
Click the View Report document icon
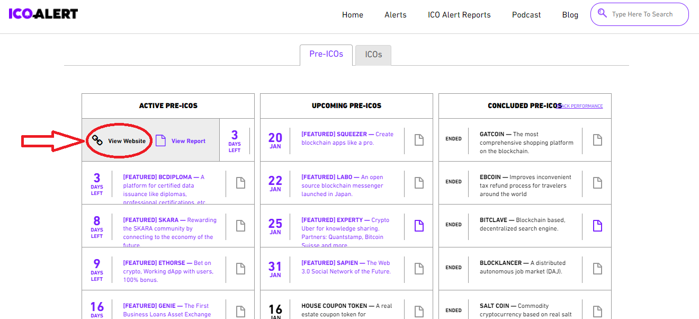(160, 140)
